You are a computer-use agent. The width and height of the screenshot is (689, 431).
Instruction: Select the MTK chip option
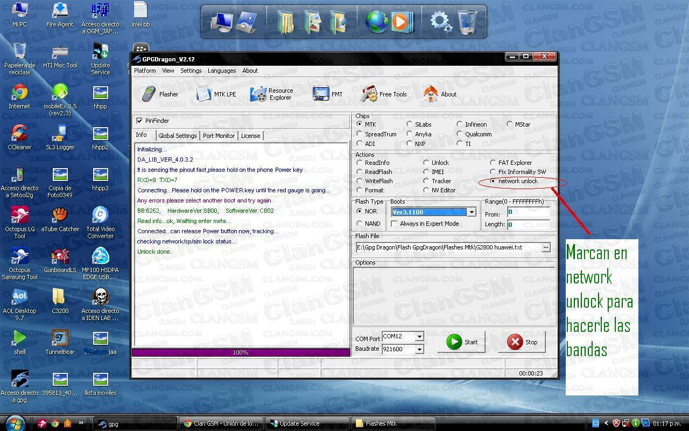point(360,124)
